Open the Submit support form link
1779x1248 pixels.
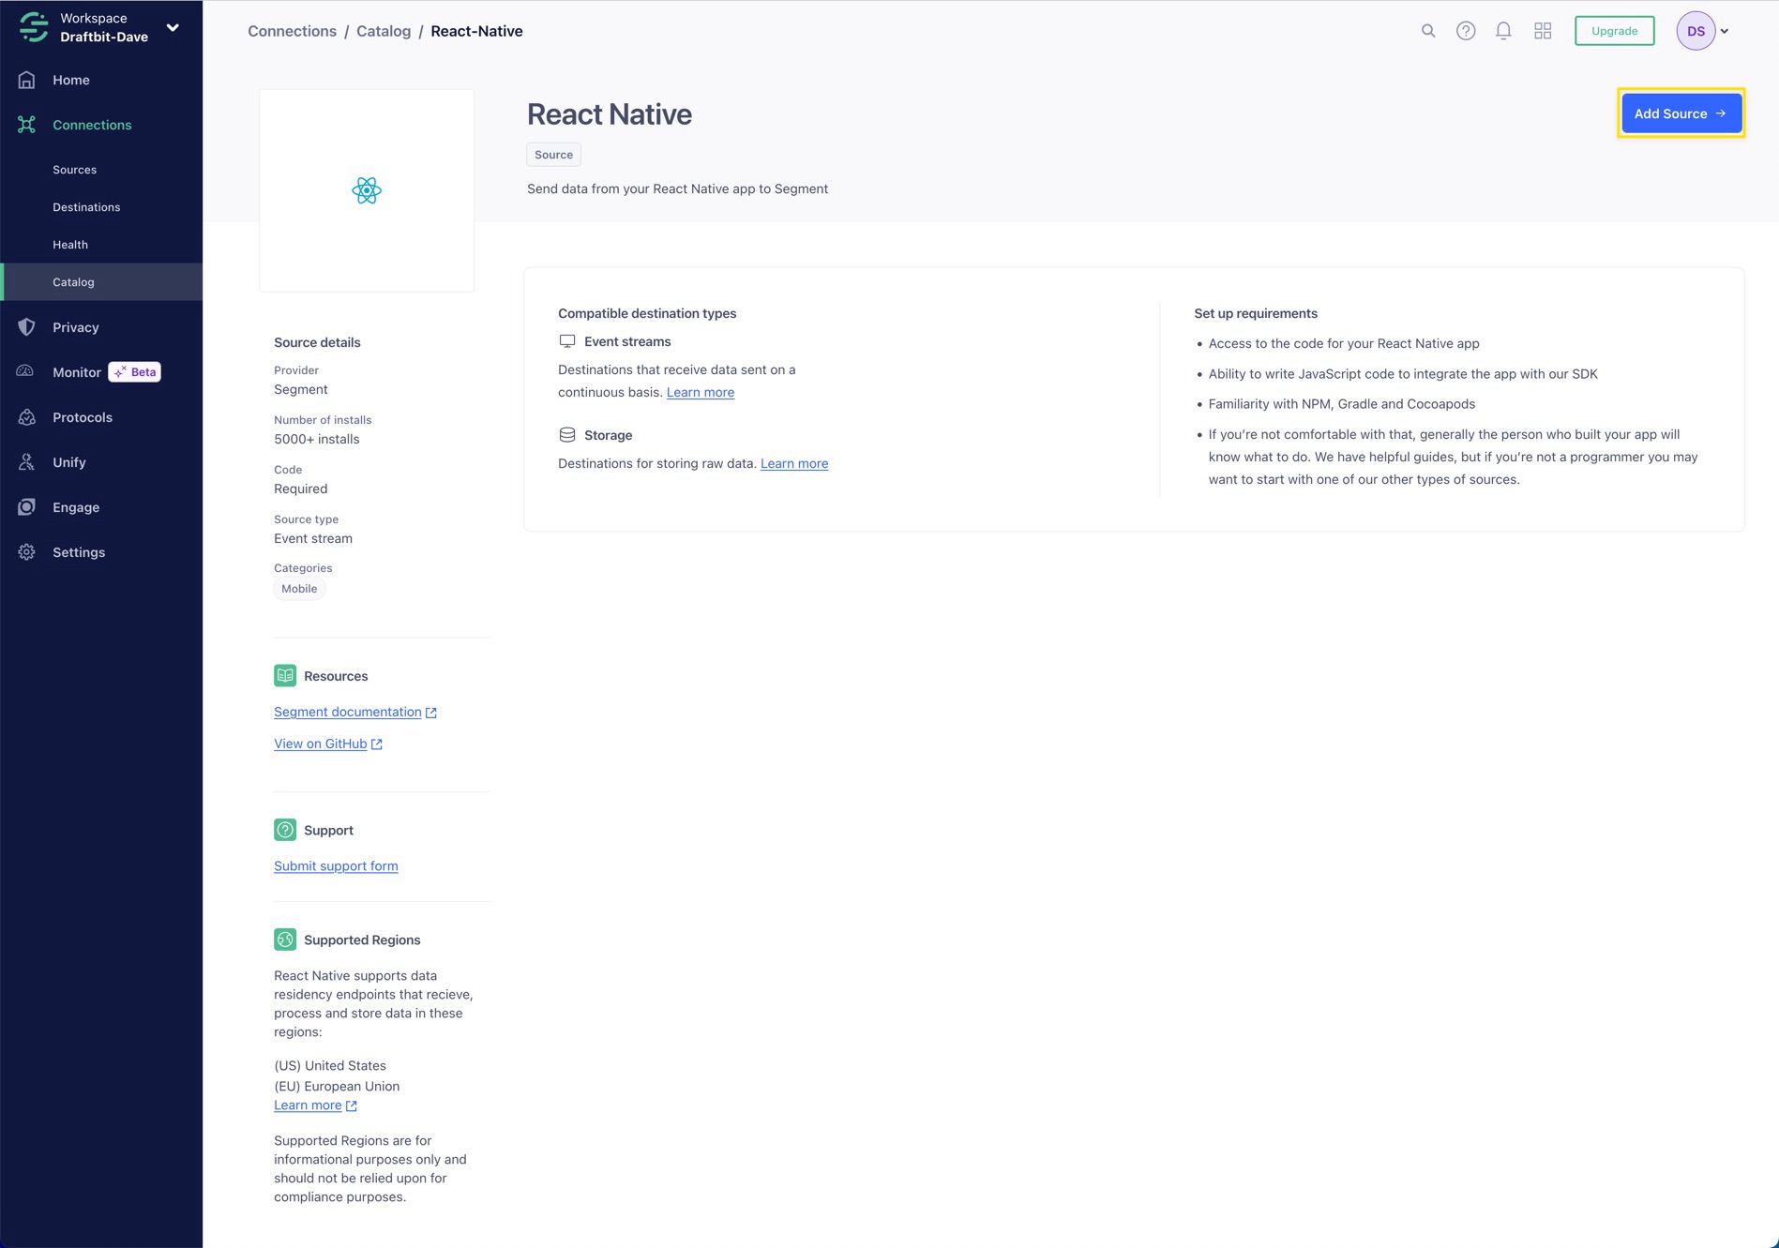pos(336,866)
